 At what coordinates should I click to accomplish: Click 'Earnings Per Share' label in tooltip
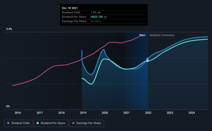tap(74, 21)
